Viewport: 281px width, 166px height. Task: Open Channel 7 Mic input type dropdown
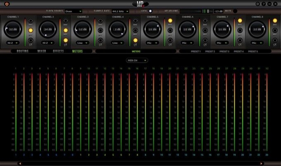tap(222, 43)
